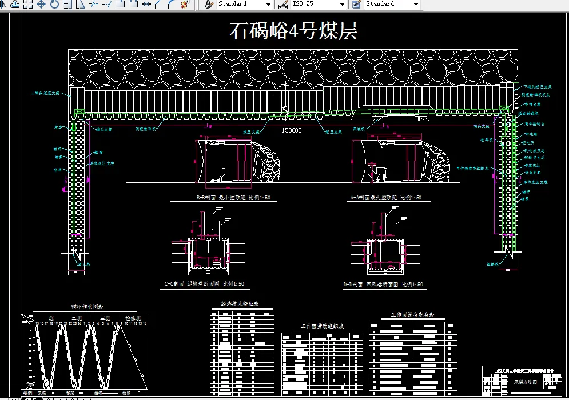Image resolution: width=569 pixels, height=400 pixels.
Task: Select the Mirror tool
Action: (5, 5)
